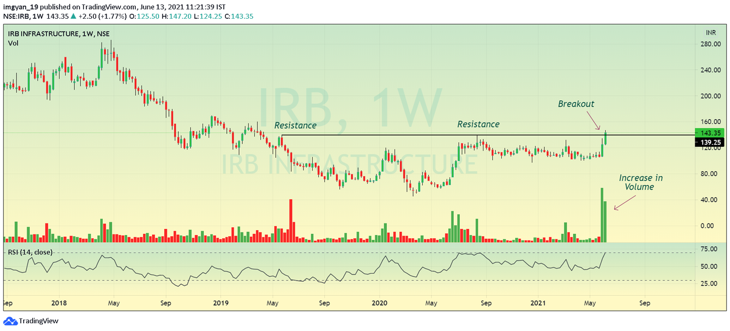Click the Vol indicator label
Screen dimensions: 730x331
[13, 44]
